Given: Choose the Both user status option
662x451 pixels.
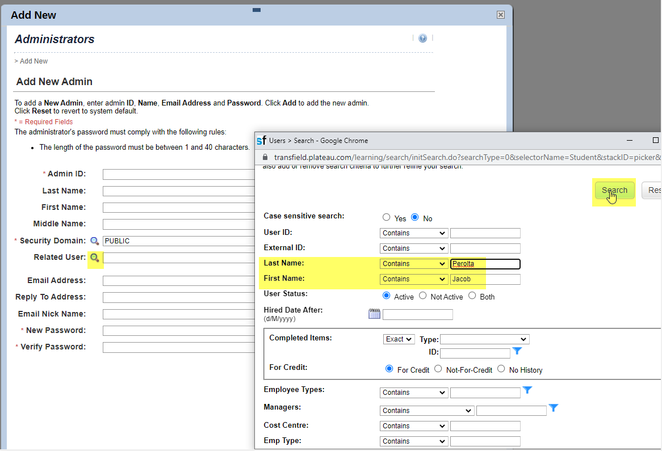Looking at the screenshot, I should tap(472, 296).
